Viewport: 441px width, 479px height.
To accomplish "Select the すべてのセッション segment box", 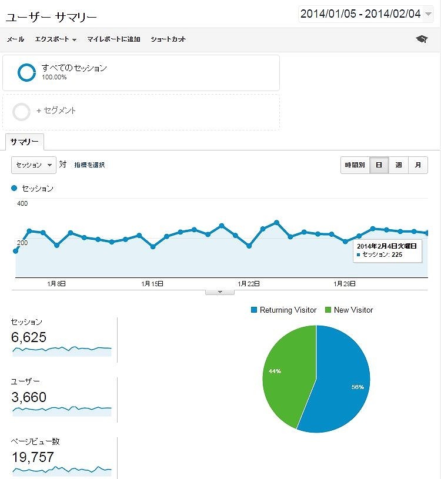I will (141, 73).
